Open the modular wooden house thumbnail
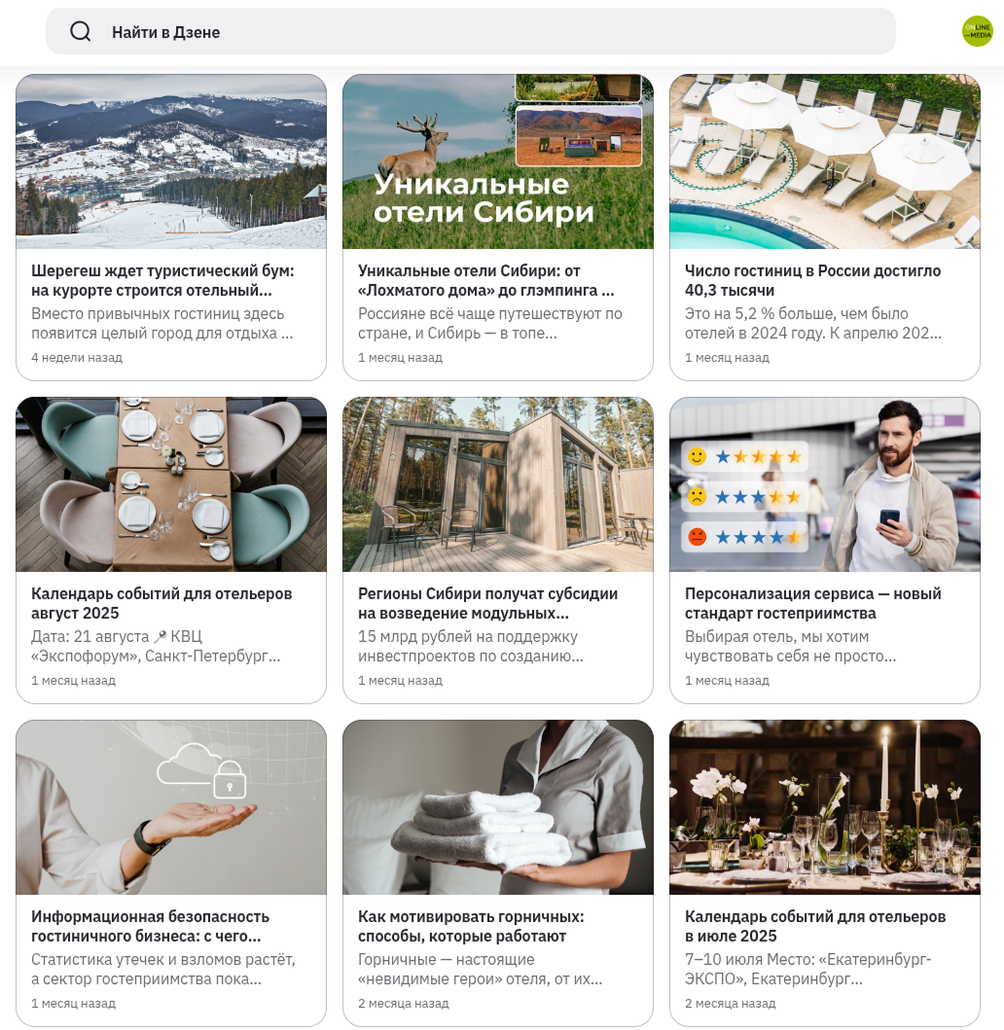 [x=498, y=484]
